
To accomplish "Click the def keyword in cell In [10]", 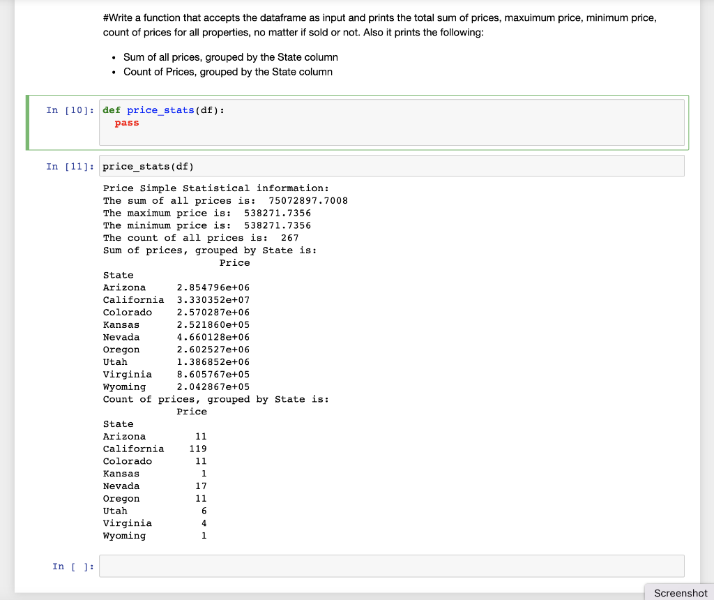I will pyautogui.click(x=110, y=110).
